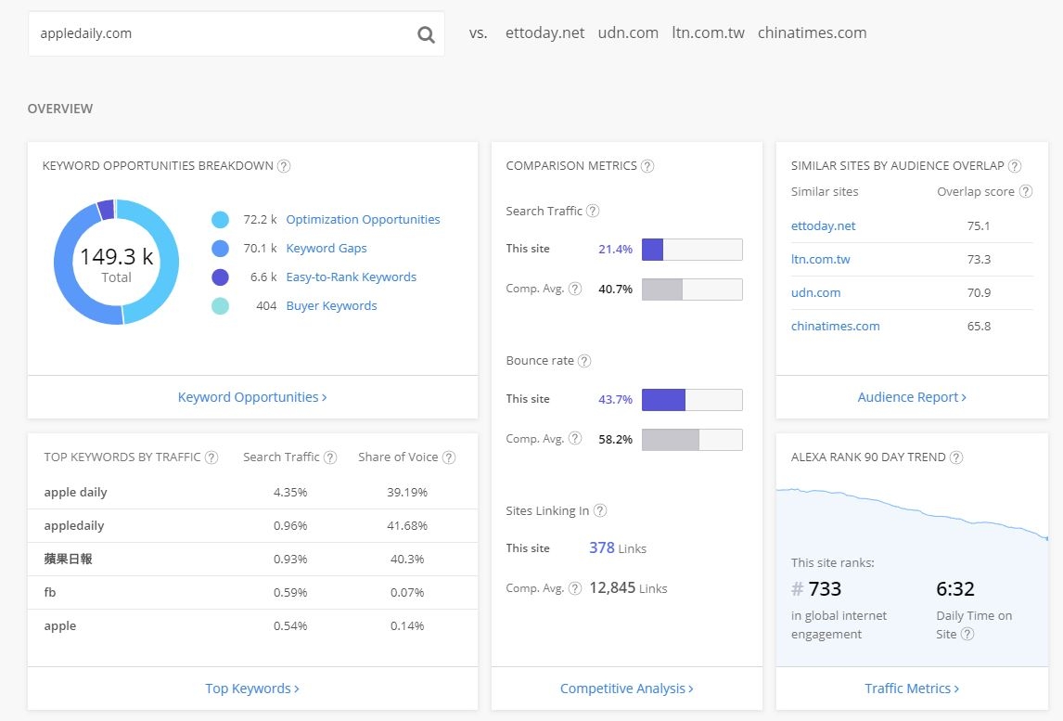Screen dimensions: 1063x721
Task: Open Search Traffic help icon in Comparison Metrics
Action: click(593, 211)
